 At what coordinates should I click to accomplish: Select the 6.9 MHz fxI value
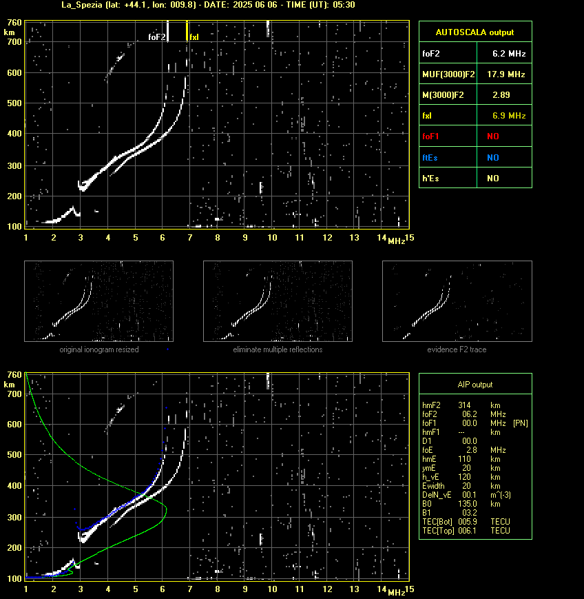point(509,116)
